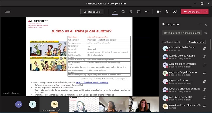Click mic icon beside Alejandro Villarrubia González
212x113 pixels.
[x=204, y=90]
